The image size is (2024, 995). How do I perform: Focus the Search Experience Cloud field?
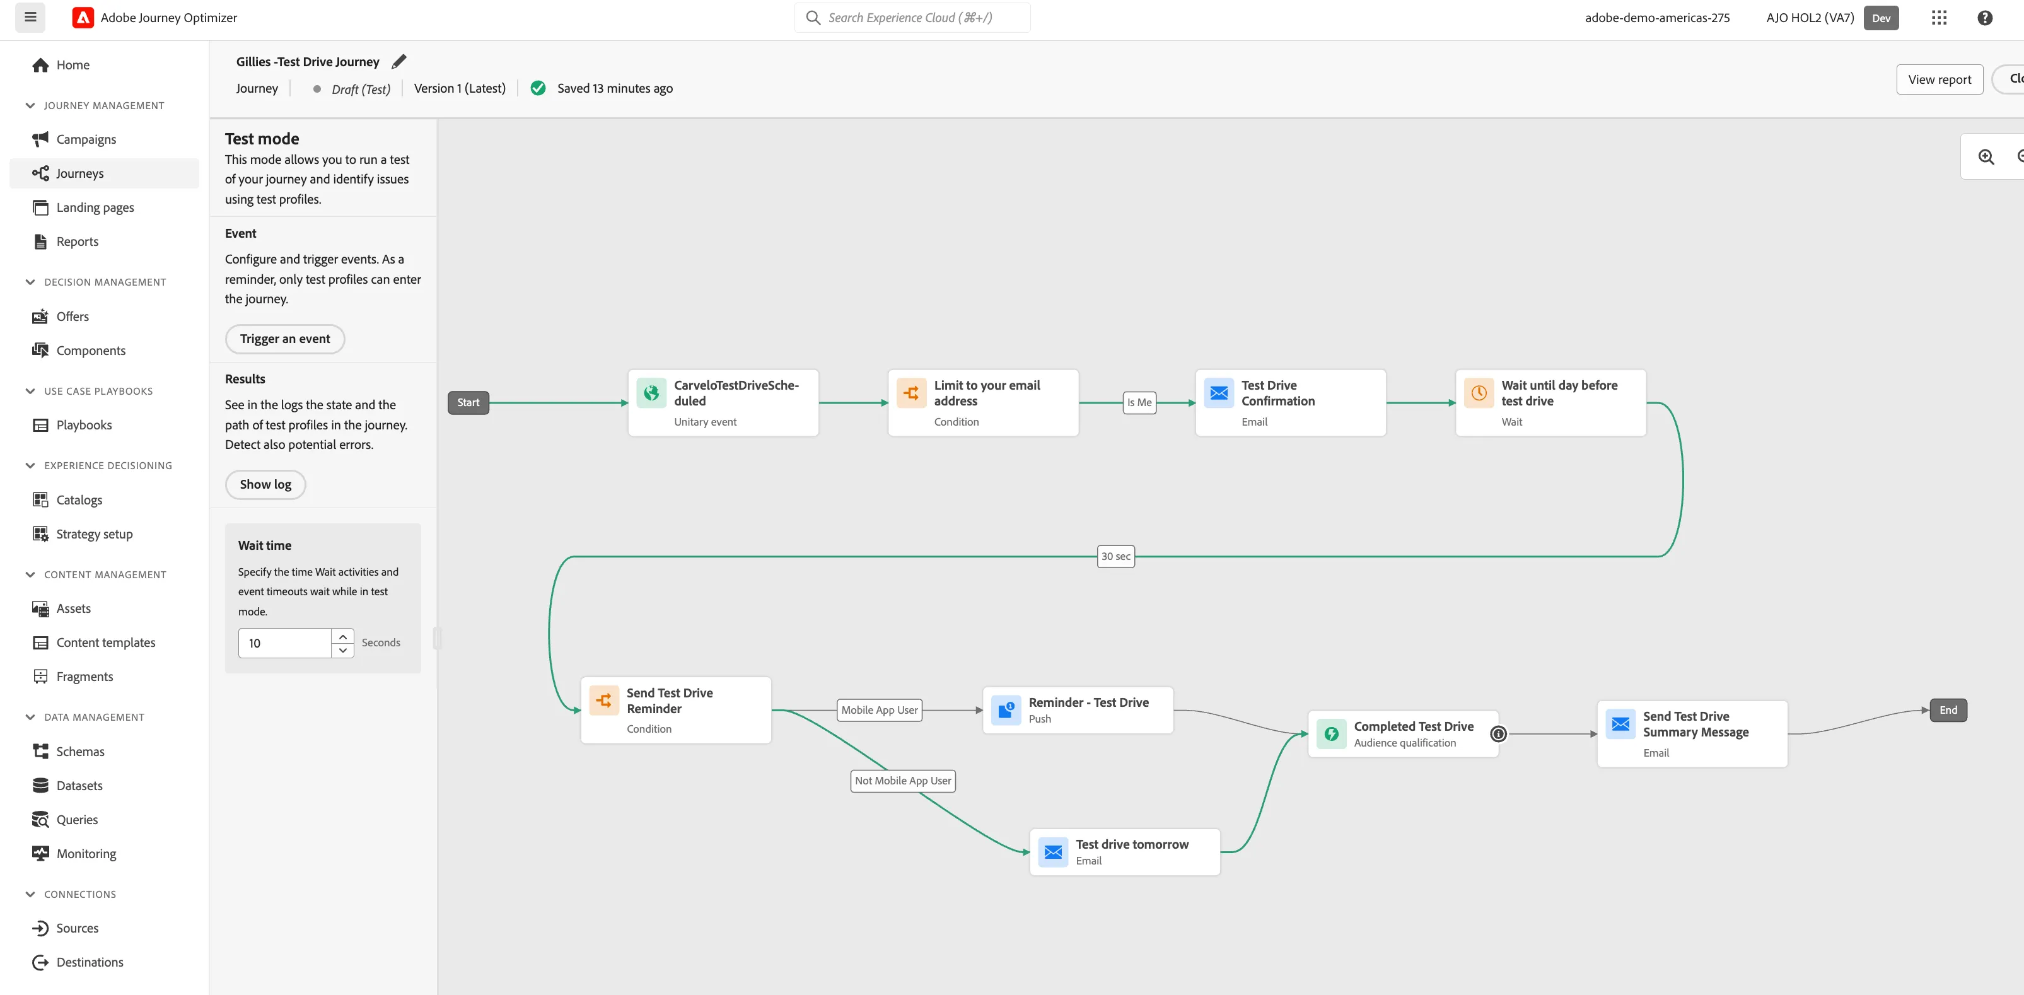[x=912, y=17]
